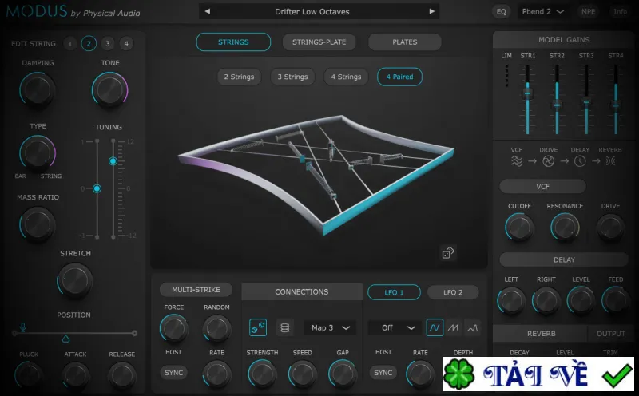Switch to the LFO 2 tab
The height and width of the screenshot is (396, 639).
point(453,292)
